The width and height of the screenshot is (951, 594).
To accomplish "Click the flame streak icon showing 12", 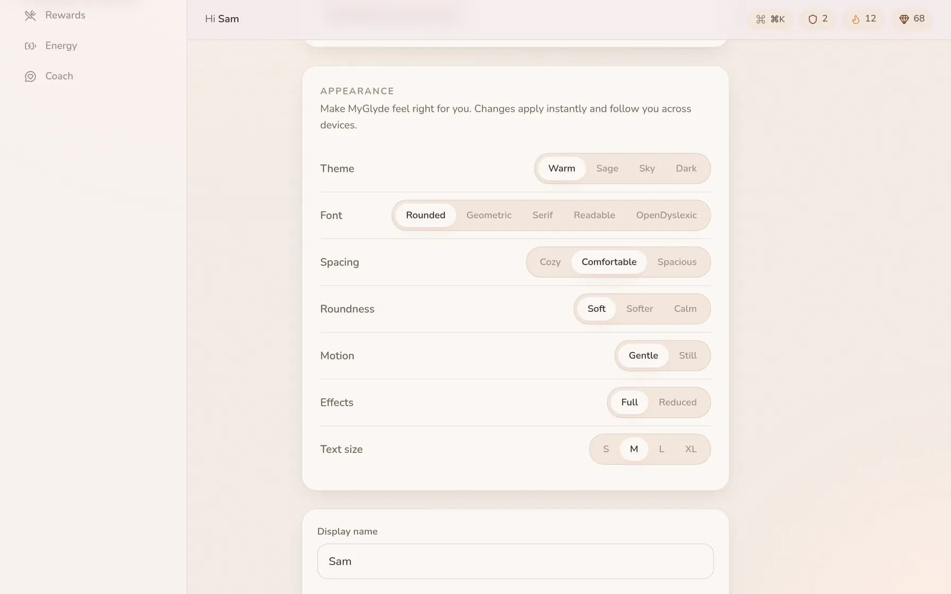I will coord(855,19).
